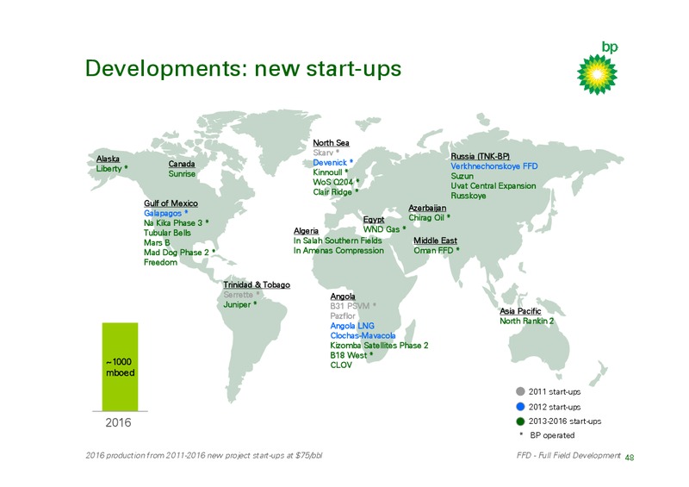Click the grey 2011 start-ups legend dot
The width and height of the screenshot is (689, 487).
(x=520, y=391)
